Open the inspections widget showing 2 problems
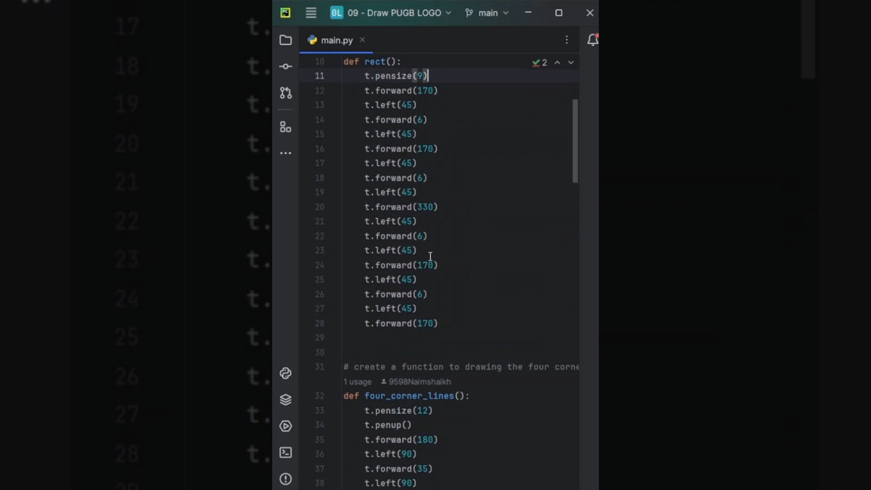871x490 pixels. tap(540, 63)
